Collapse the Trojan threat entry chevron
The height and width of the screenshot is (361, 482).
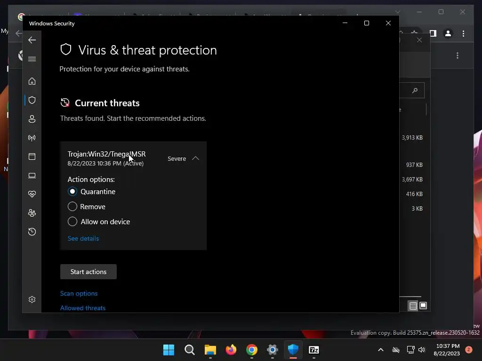195,158
